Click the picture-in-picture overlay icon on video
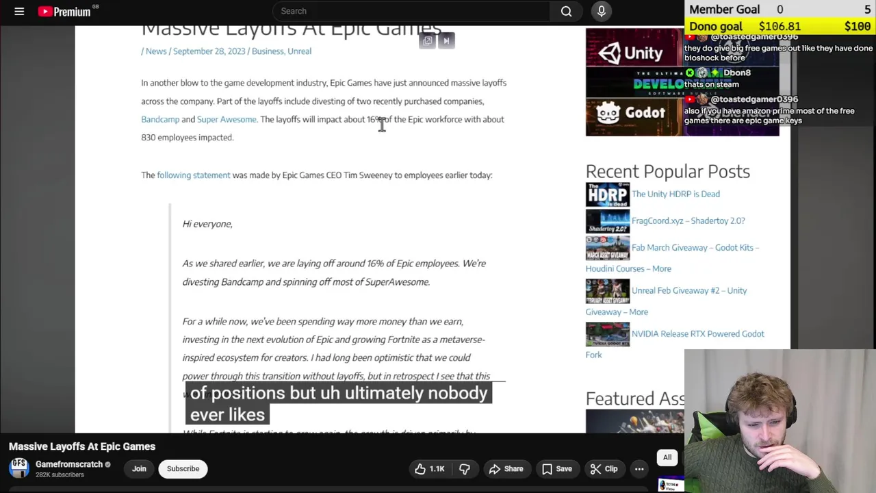This screenshot has width=876, height=493. [428, 41]
